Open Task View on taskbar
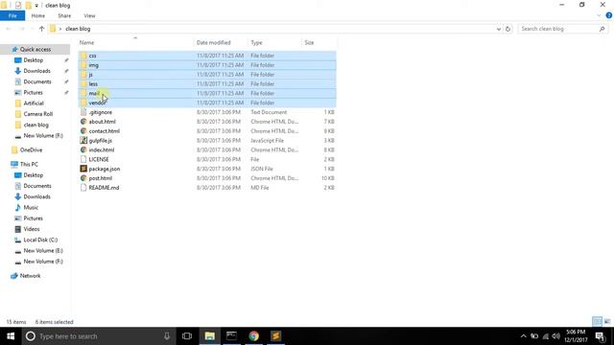Screen dimensions: 614x345 coord(187,336)
